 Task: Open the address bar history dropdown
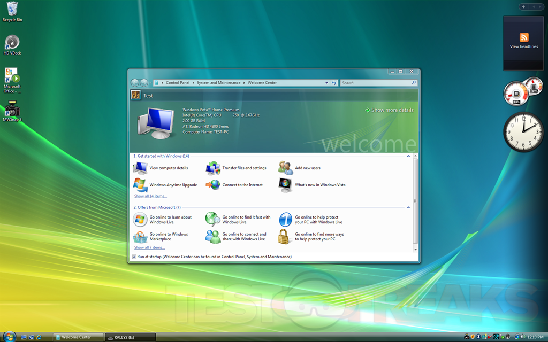326,83
